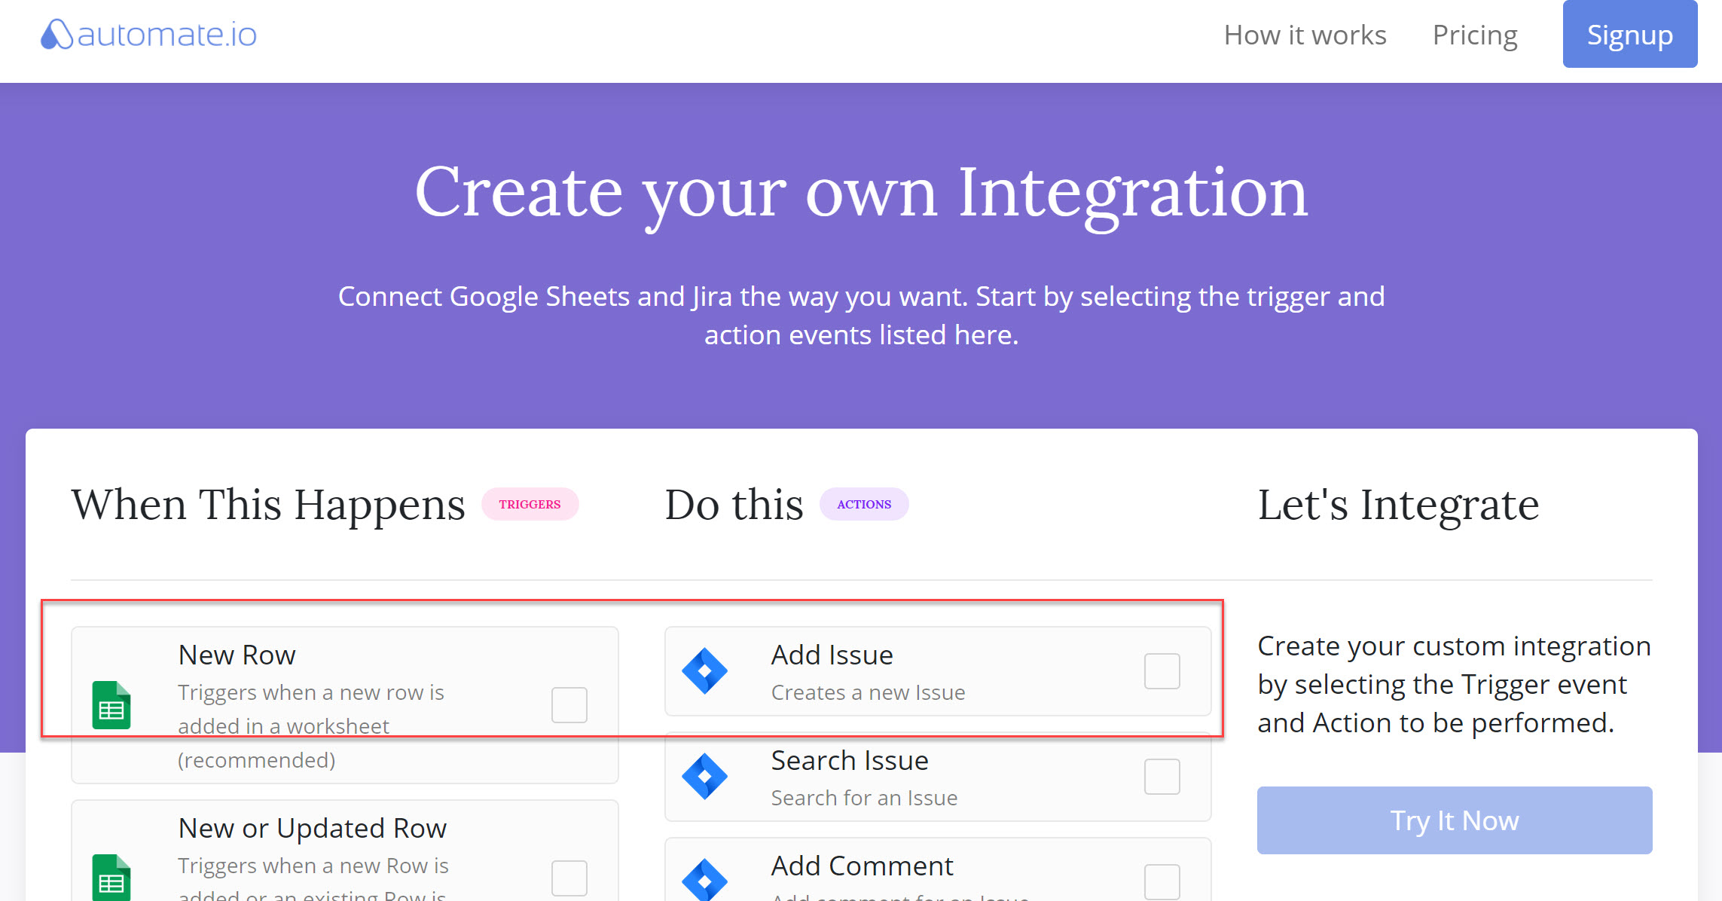Go to the Pricing menu item
Image resolution: width=1722 pixels, height=901 pixels.
click(1474, 35)
